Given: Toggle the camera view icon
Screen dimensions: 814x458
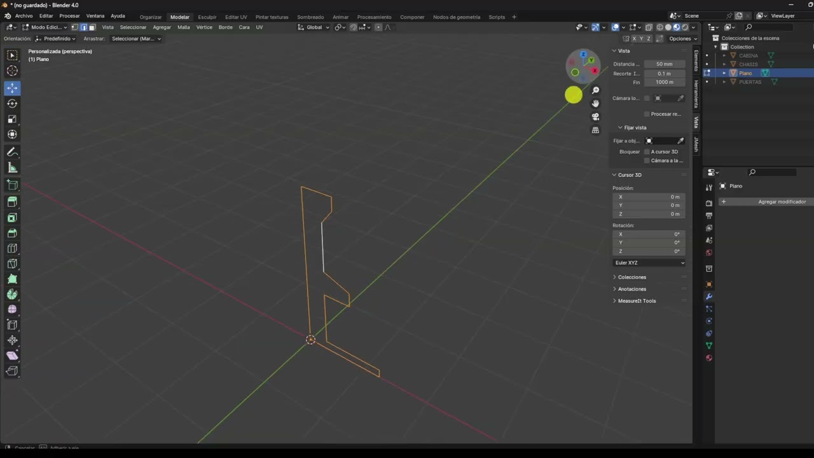Looking at the screenshot, I should click(x=595, y=117).
